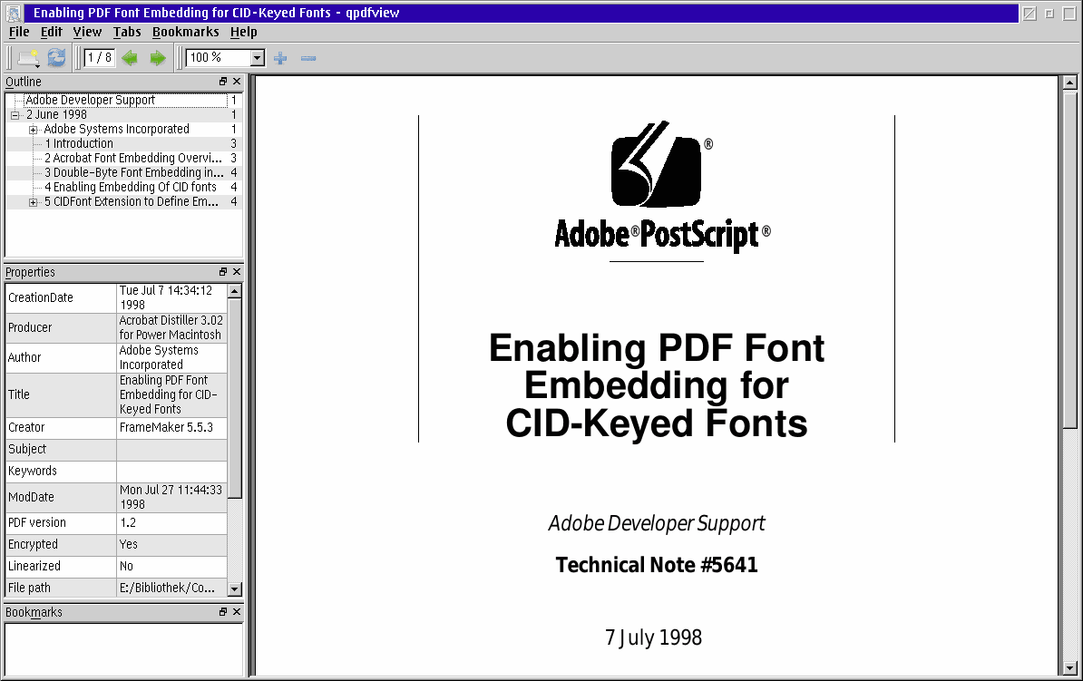1083x681 pixels.
Task: Float the Properties panel
Action: click(x=223, y=272)
